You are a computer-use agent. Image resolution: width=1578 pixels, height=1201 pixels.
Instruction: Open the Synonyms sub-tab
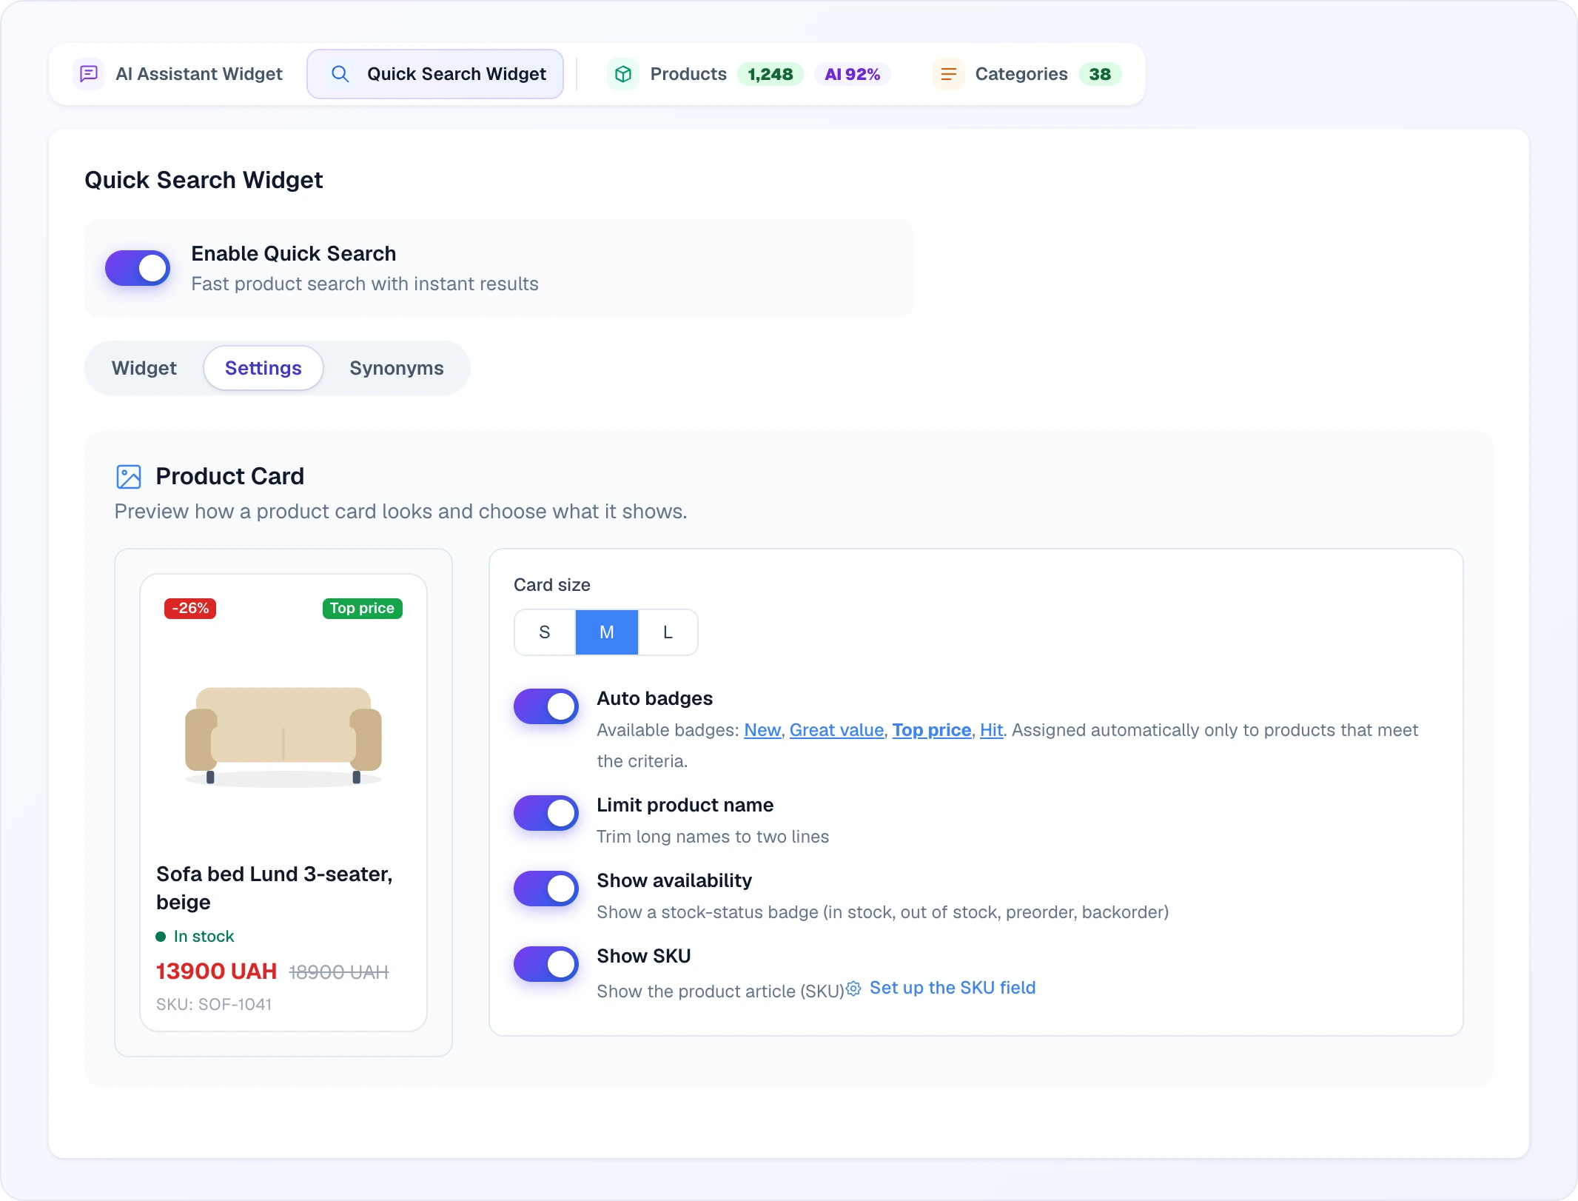(x=397, y=368)
